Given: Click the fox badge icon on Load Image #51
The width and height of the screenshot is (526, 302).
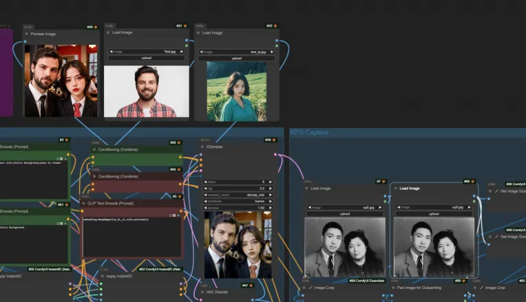Looking at the screenshot, I should (x=187, y=25).
